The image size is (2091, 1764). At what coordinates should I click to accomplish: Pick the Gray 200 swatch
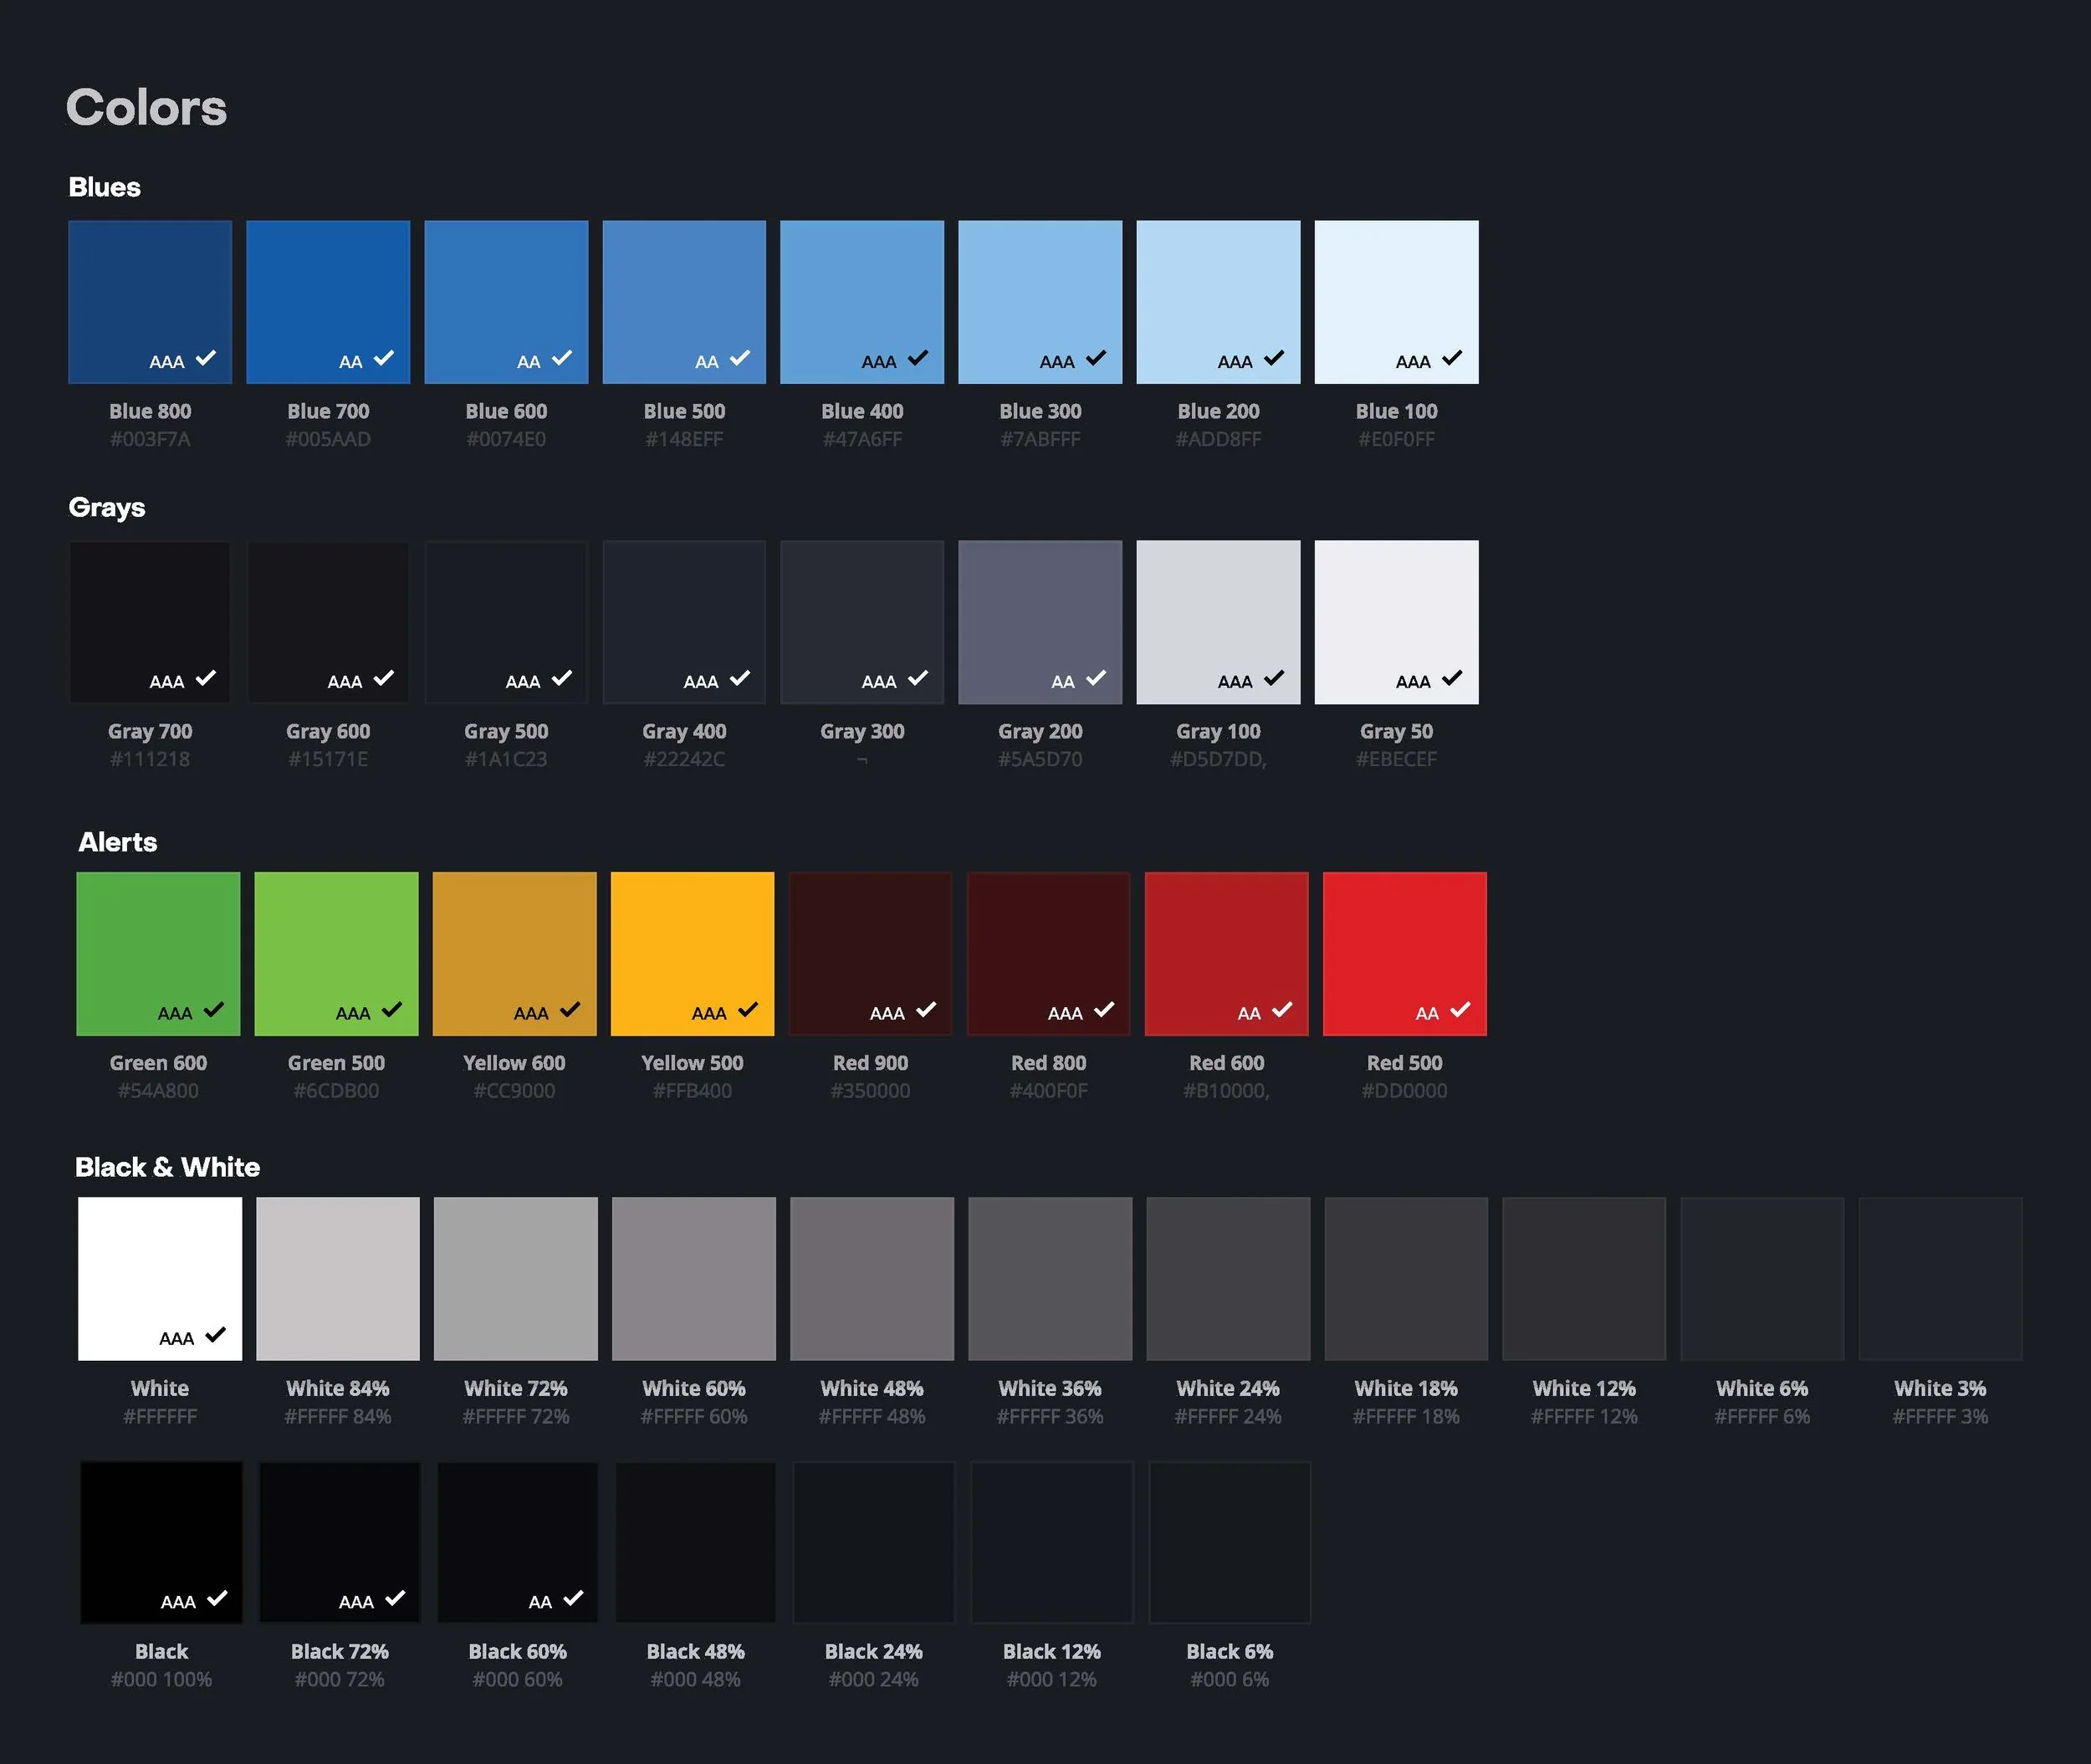(x=1040, y=621)
